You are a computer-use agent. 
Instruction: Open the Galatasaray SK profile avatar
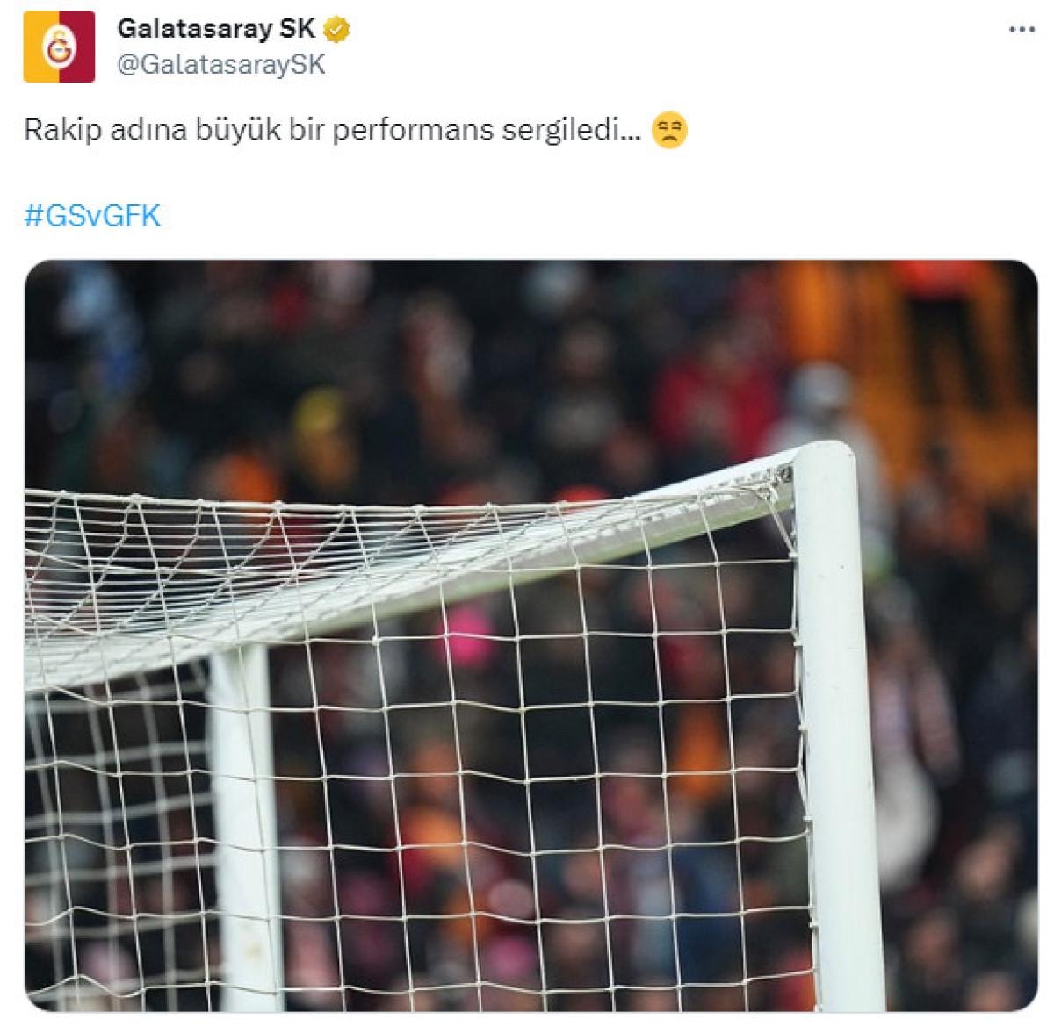(x=59, y=46)
